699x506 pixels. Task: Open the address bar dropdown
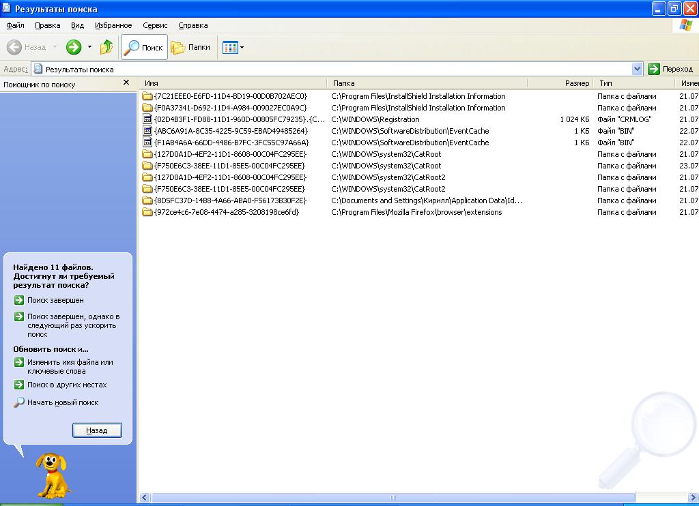[x=638, y=69]
